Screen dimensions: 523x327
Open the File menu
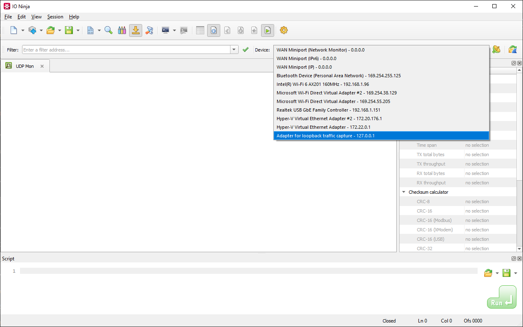(8, 17)
